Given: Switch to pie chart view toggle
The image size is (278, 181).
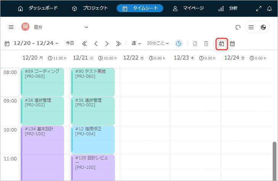Looking at the screenshot, I should pyautogui.click(x=263, y=27).
